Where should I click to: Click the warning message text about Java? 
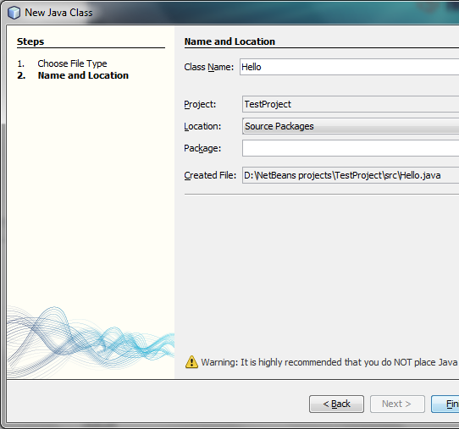click(330, 362)
